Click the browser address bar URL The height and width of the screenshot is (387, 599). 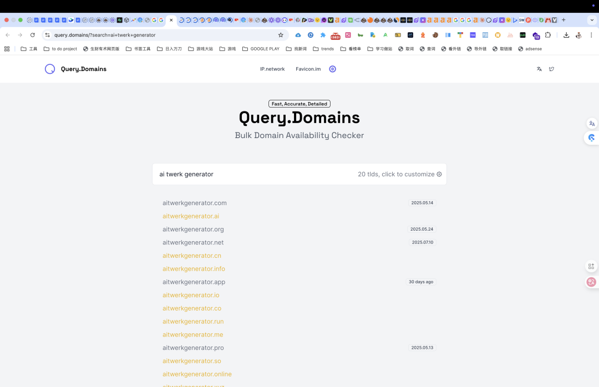tap(105, 35)
